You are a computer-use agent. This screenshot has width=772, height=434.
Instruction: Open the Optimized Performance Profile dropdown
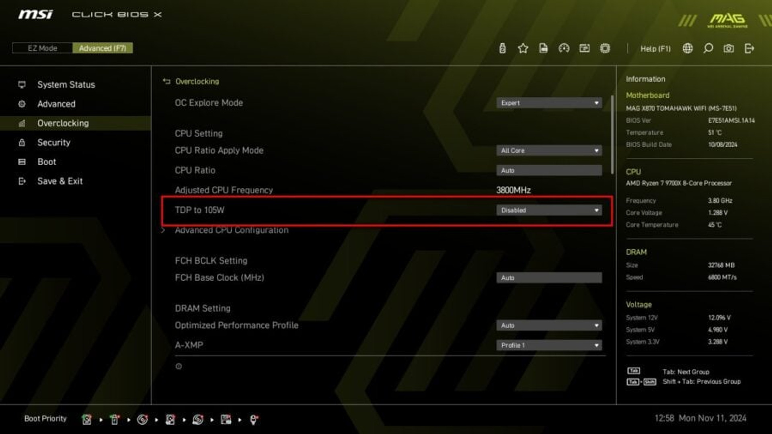coord(549,325)
